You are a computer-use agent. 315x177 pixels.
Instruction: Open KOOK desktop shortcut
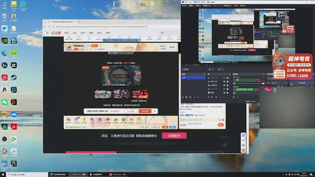click(x=14, y=54)
